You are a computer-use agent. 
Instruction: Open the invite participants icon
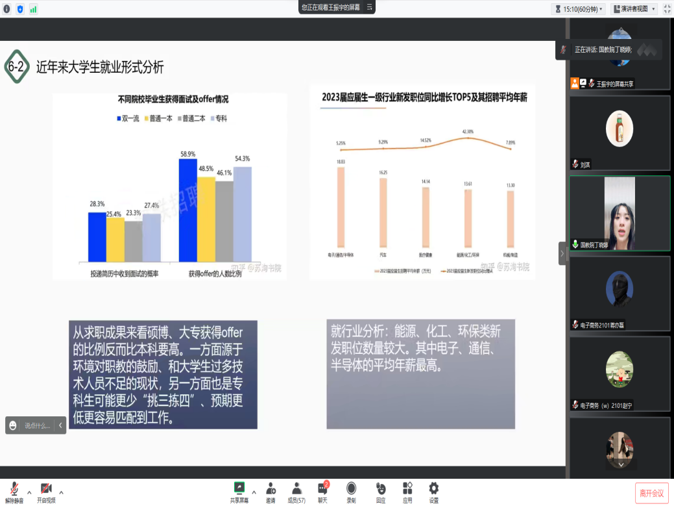tap(271, 490)
